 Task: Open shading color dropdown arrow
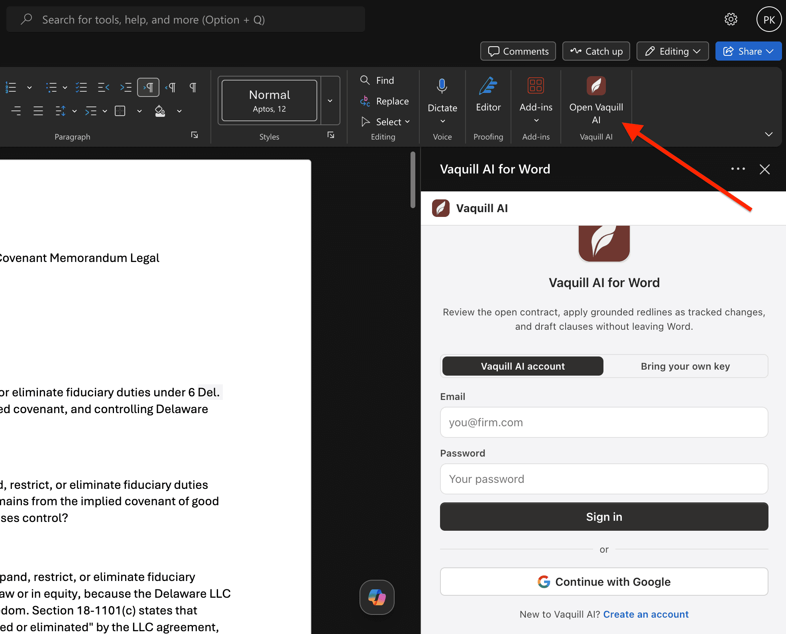point(179,111)
